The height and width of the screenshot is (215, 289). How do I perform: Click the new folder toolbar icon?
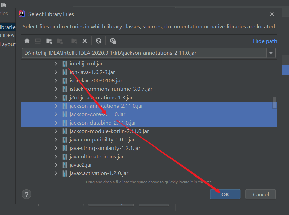74,41
